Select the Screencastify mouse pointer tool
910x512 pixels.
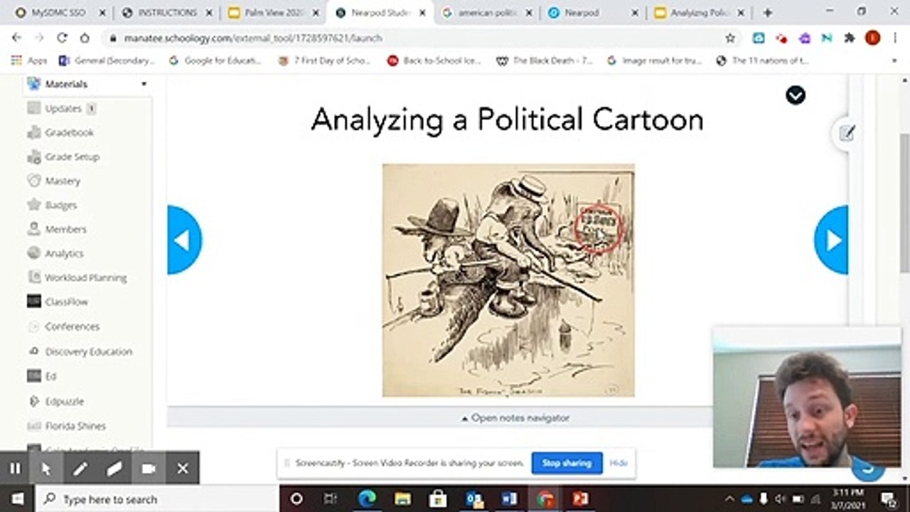point(46,469)
